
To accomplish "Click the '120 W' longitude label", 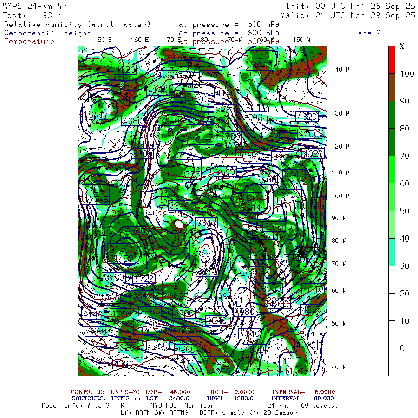I will coord(340,147).
